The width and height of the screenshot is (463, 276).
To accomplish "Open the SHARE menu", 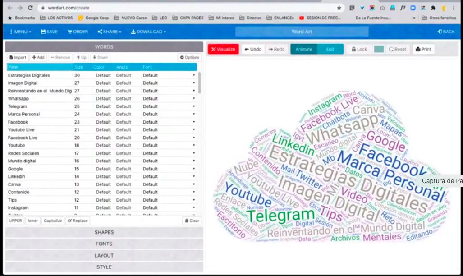I will point(110,32).
